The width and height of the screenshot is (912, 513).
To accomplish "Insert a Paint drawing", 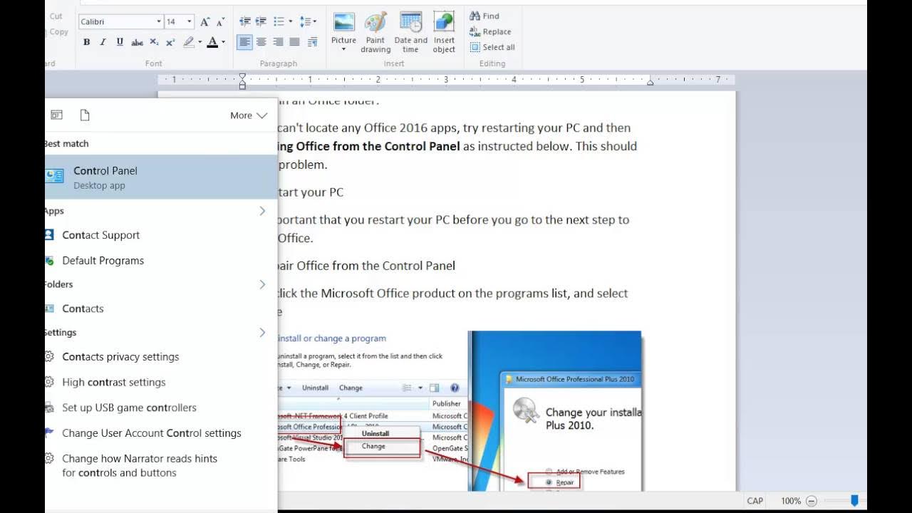I will [375, 32].
